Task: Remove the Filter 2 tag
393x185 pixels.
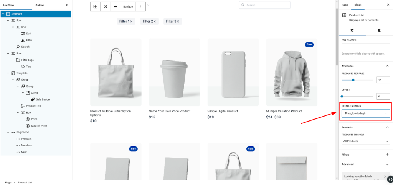Action: pos(154,21)
